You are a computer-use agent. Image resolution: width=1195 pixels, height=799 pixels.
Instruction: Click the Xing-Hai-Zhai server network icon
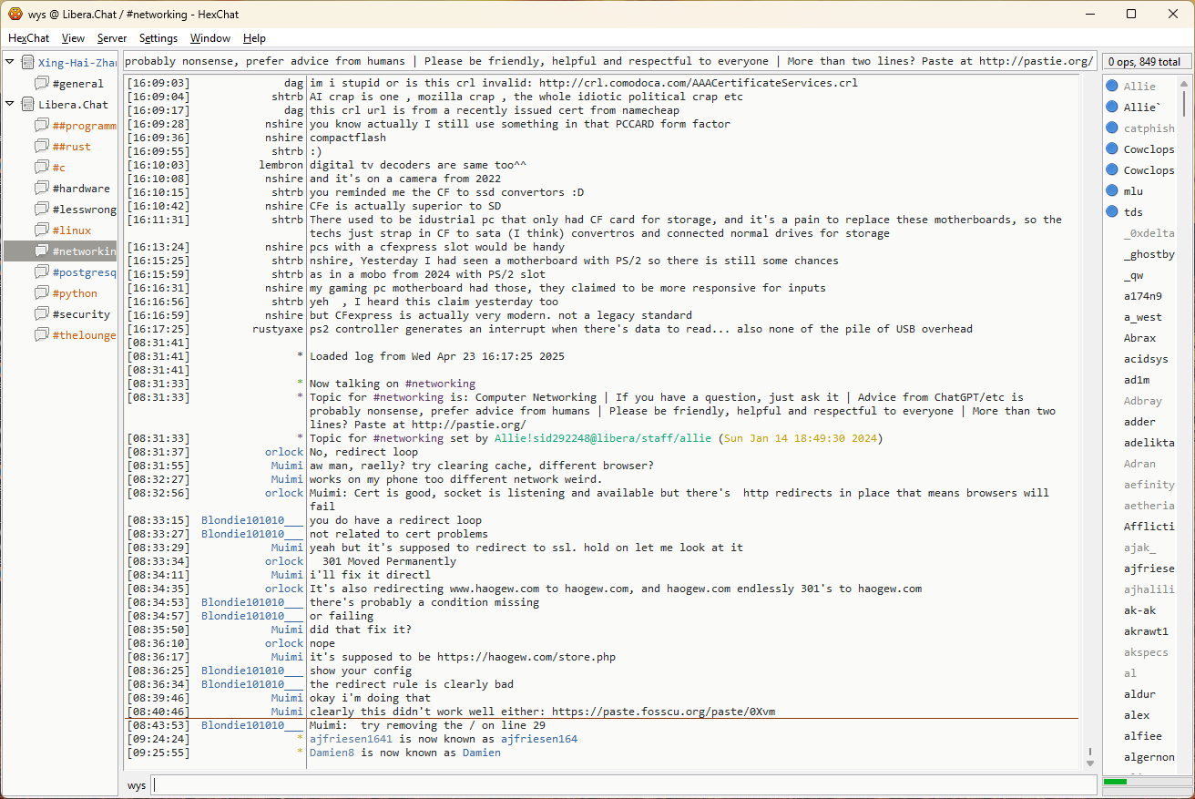(x=28, y=63)
